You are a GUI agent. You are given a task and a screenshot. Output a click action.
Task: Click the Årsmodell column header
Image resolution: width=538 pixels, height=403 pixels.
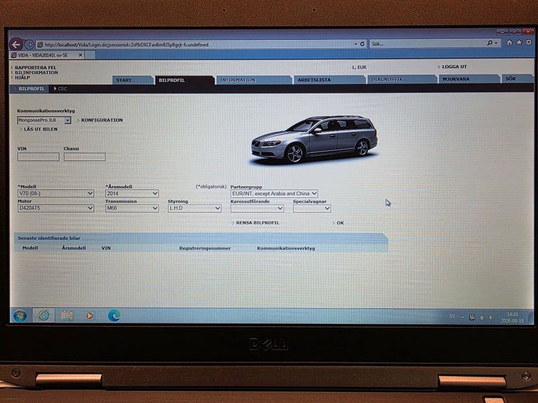(74, 248)
